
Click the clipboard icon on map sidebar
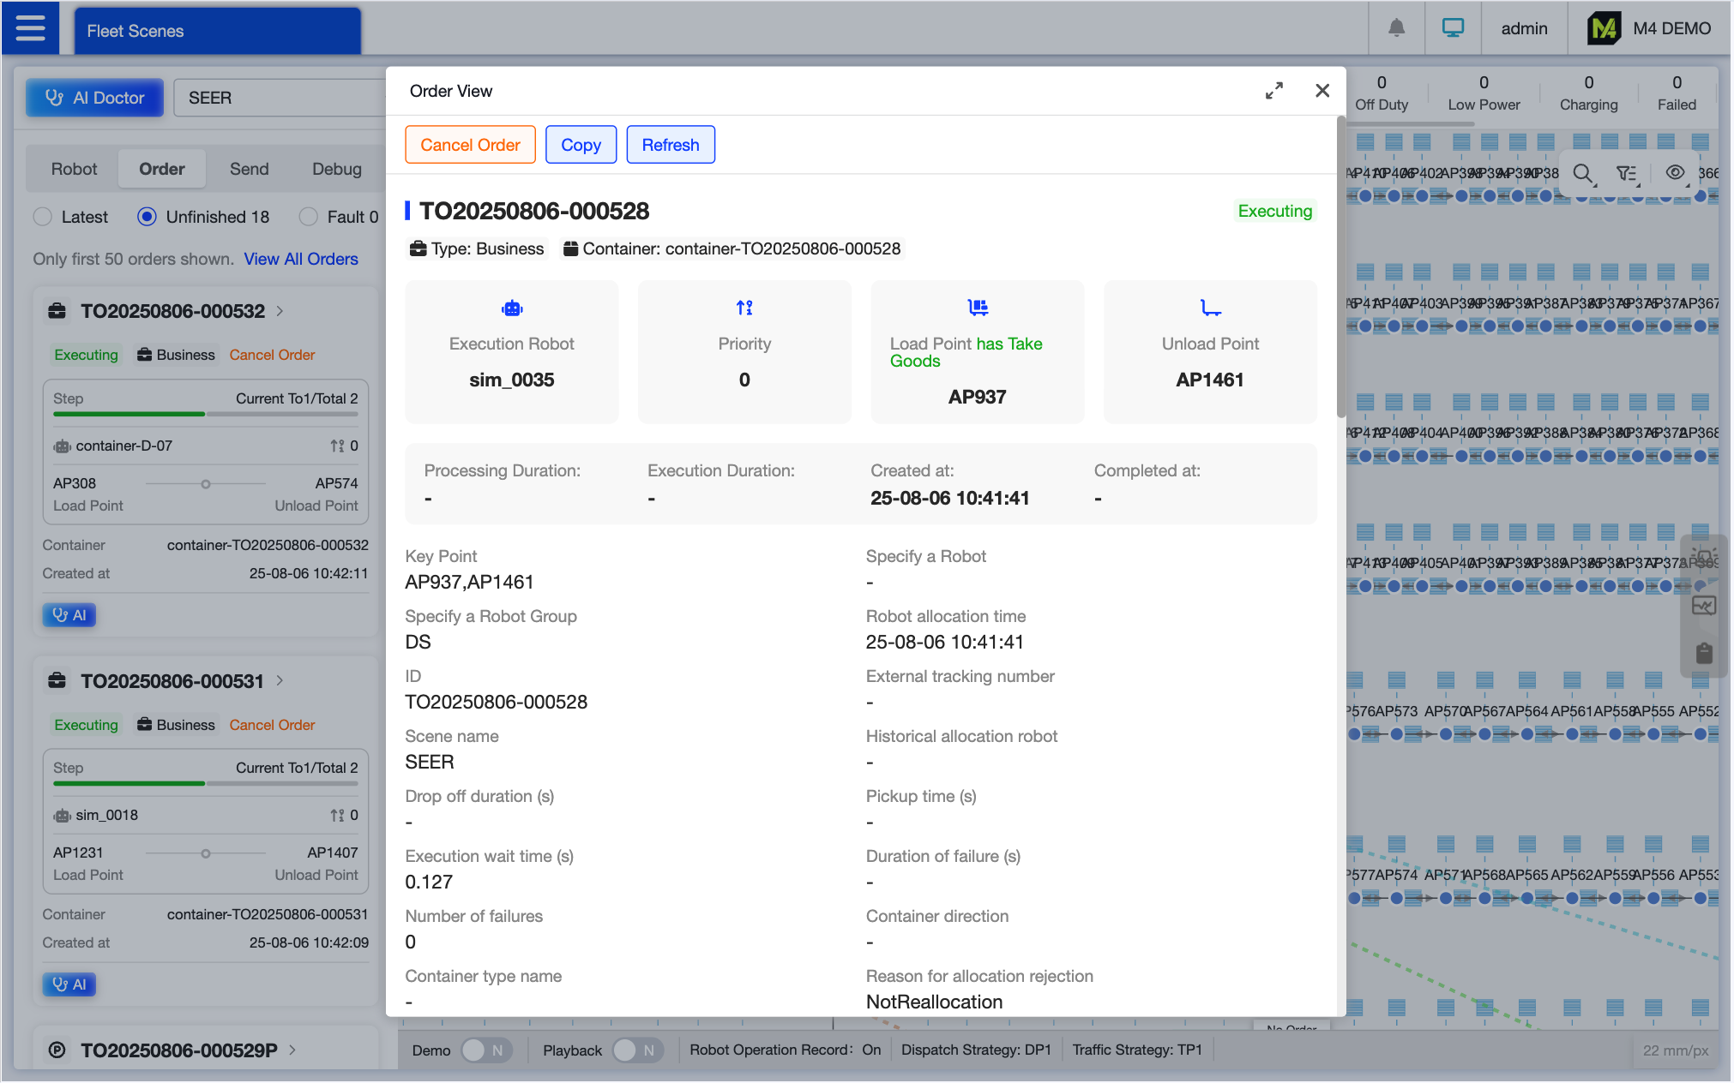pos(1704,654)
